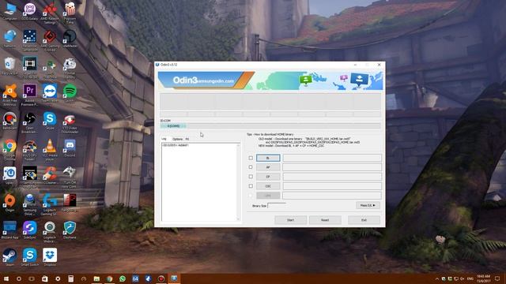Open the notification center icon

point(497,278)
